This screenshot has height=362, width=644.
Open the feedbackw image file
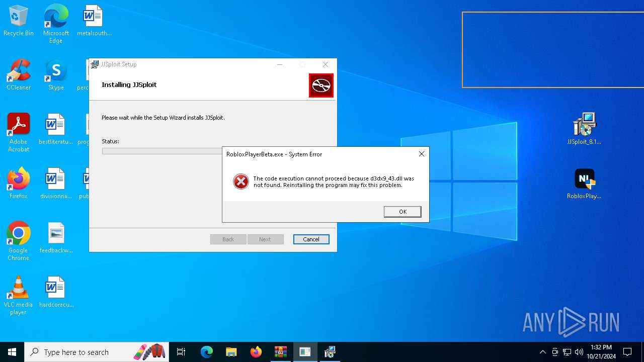tap(56, 238)
